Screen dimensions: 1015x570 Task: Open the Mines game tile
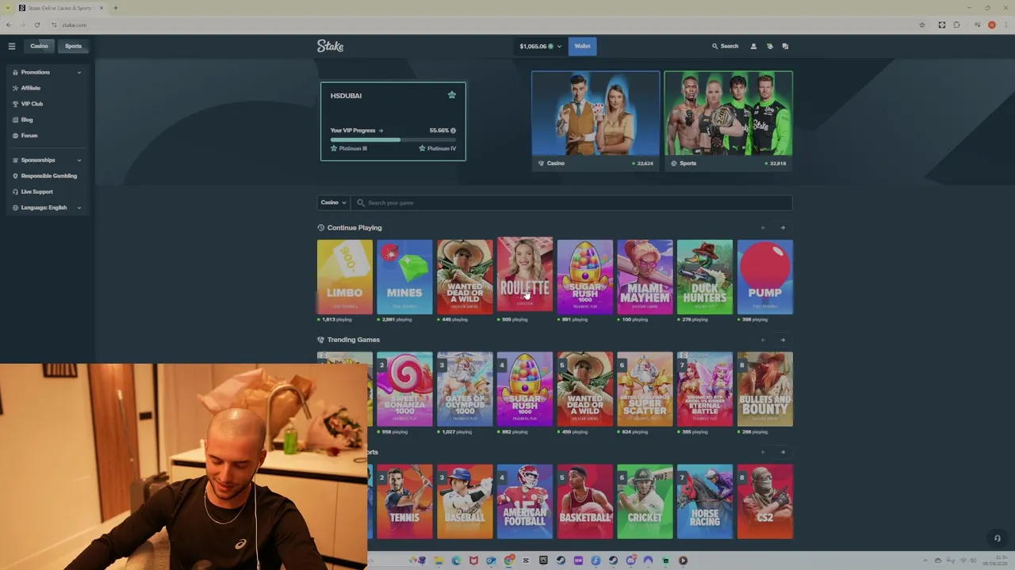pyautogui.click(x=404, y=277)
